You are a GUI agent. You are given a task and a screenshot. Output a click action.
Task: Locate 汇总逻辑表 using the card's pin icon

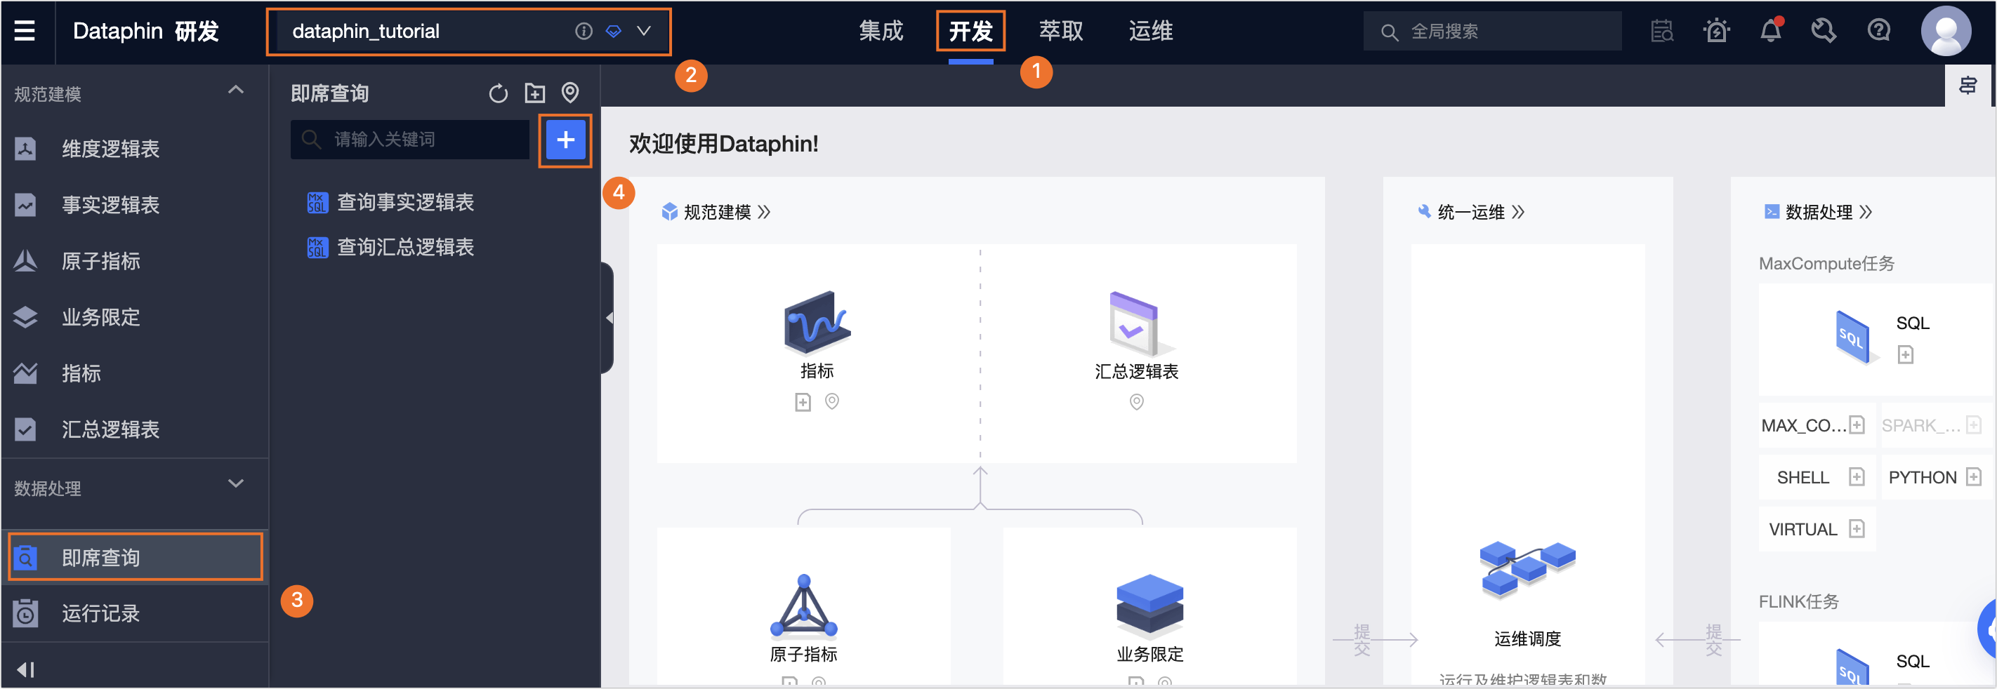coord(1137,402)
